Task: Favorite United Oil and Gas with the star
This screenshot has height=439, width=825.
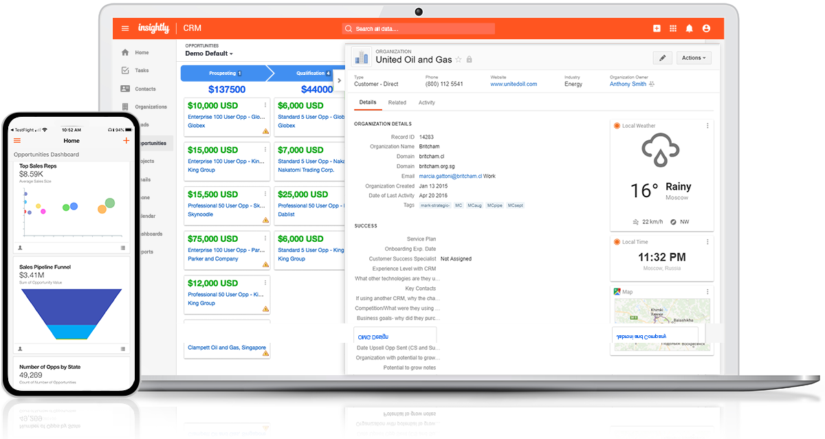Action: [459, 59]
